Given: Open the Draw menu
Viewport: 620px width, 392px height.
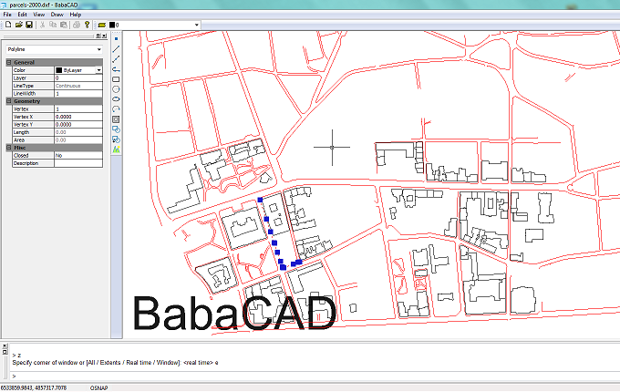Looking at the screenshot, I should (57, 15).
